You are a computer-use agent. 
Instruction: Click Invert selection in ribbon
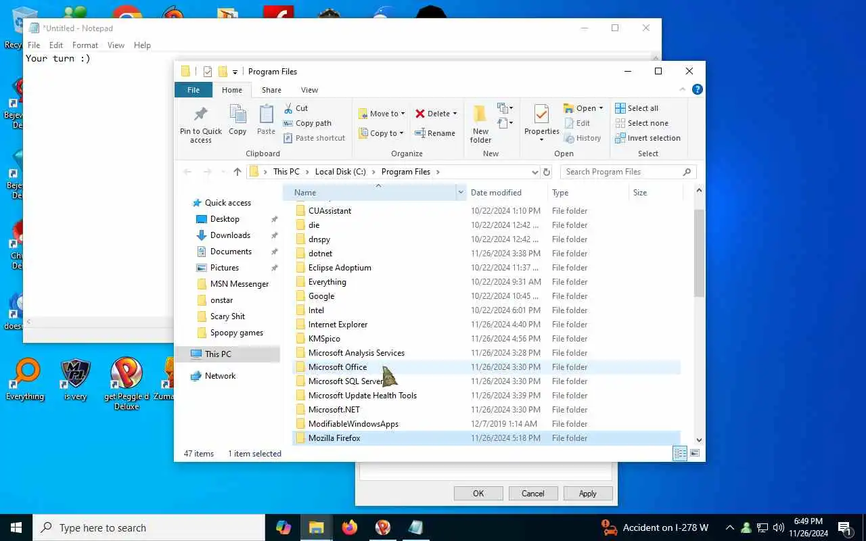click(x=647, y=138)
